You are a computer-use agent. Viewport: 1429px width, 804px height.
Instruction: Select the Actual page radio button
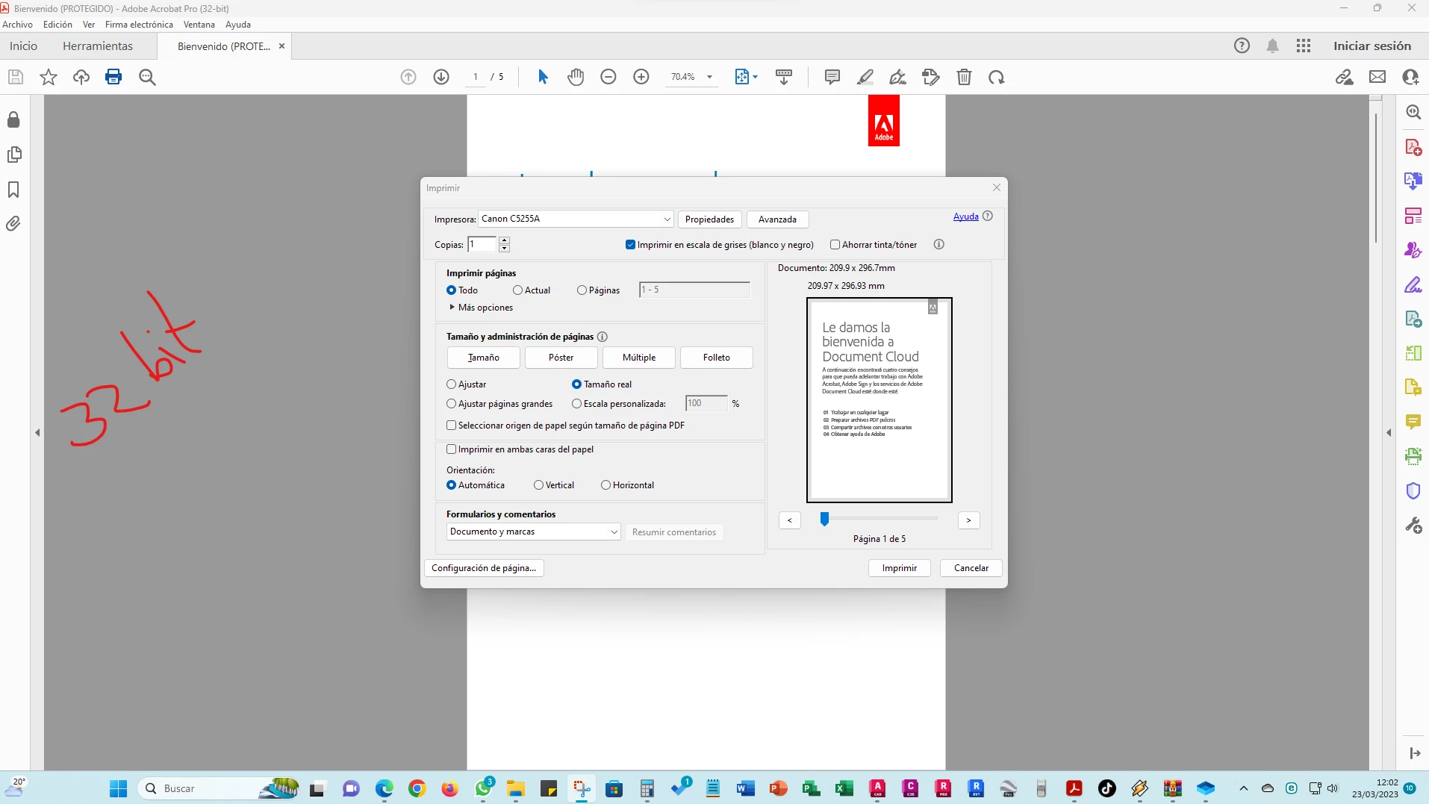point(517,290)
